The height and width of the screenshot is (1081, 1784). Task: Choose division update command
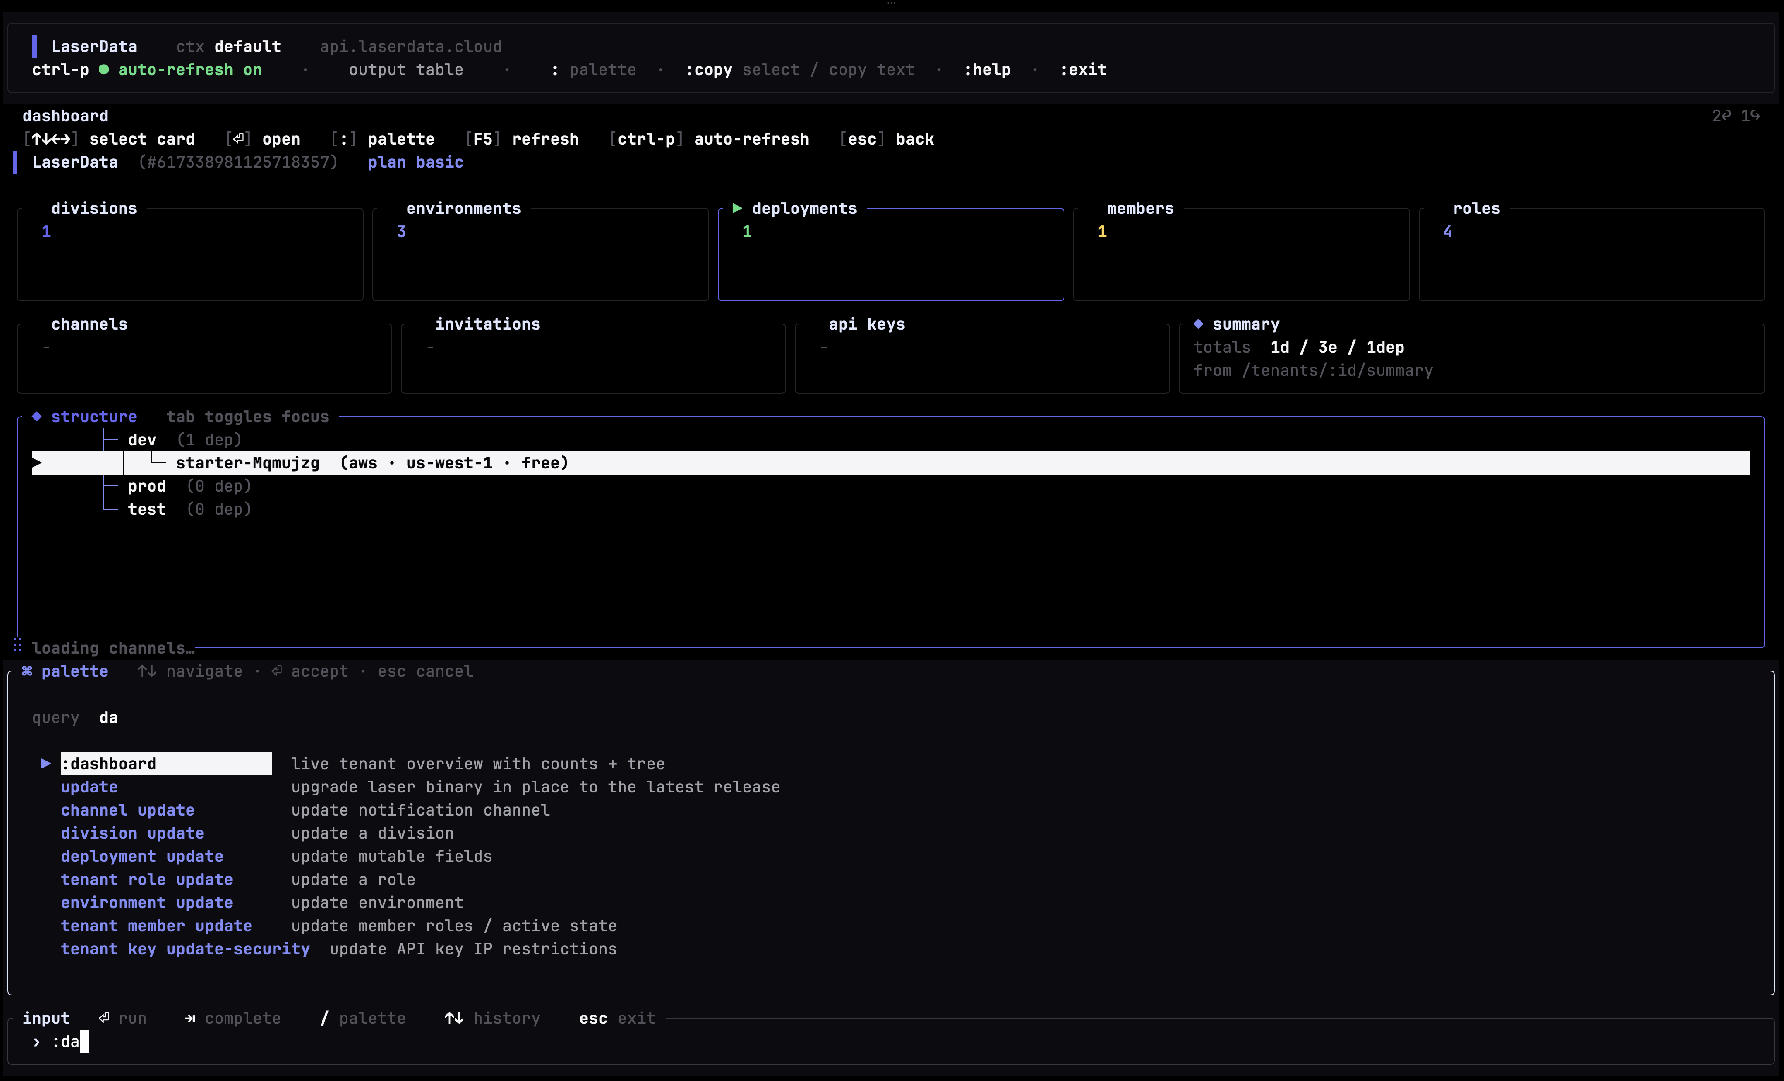click(133, 833)
